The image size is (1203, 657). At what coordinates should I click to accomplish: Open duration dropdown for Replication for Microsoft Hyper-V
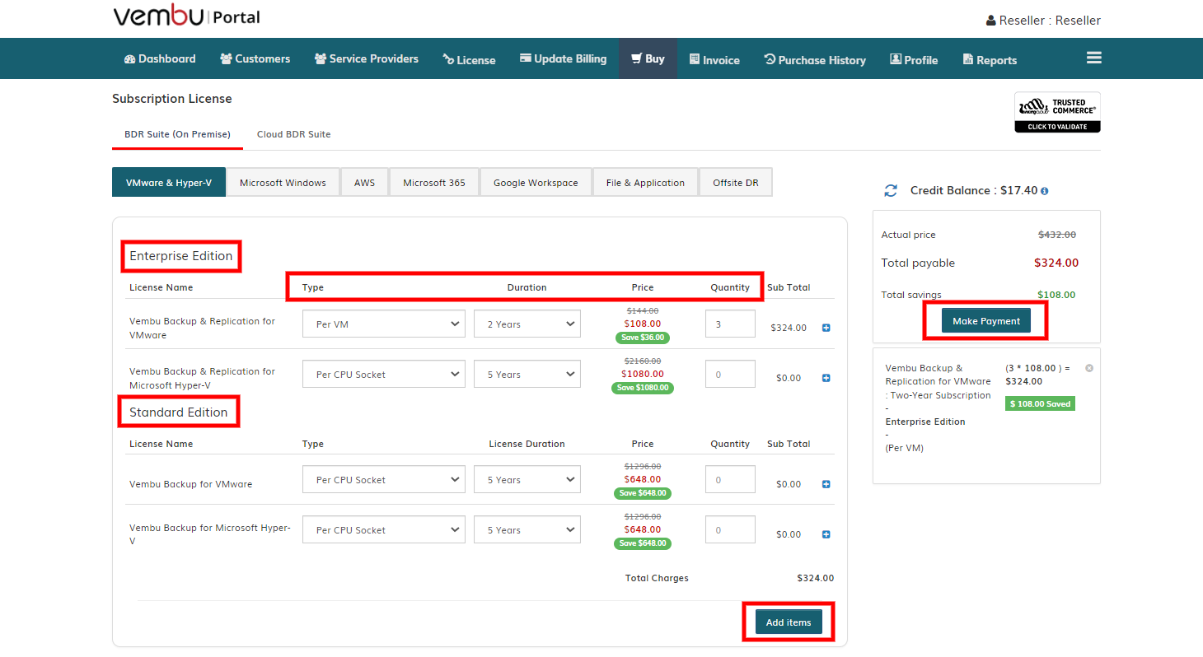tap(527, 375)
